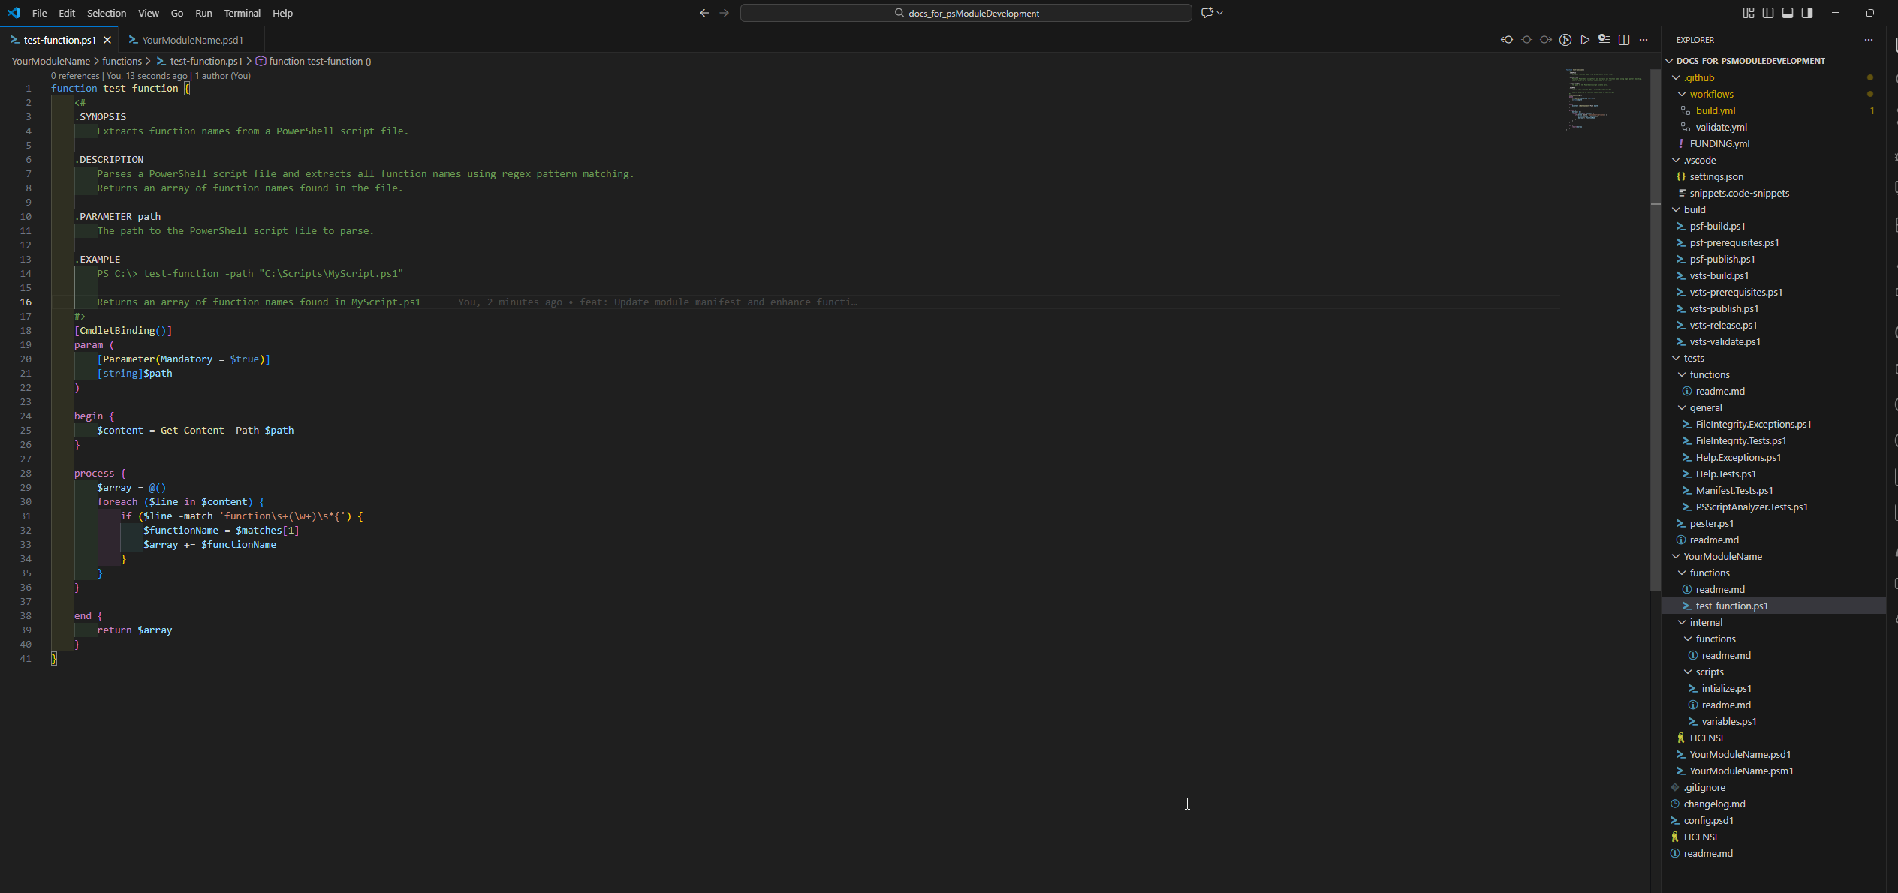Split the editor to the right
1898x893 pixels.
click(x=1624, y=40)
